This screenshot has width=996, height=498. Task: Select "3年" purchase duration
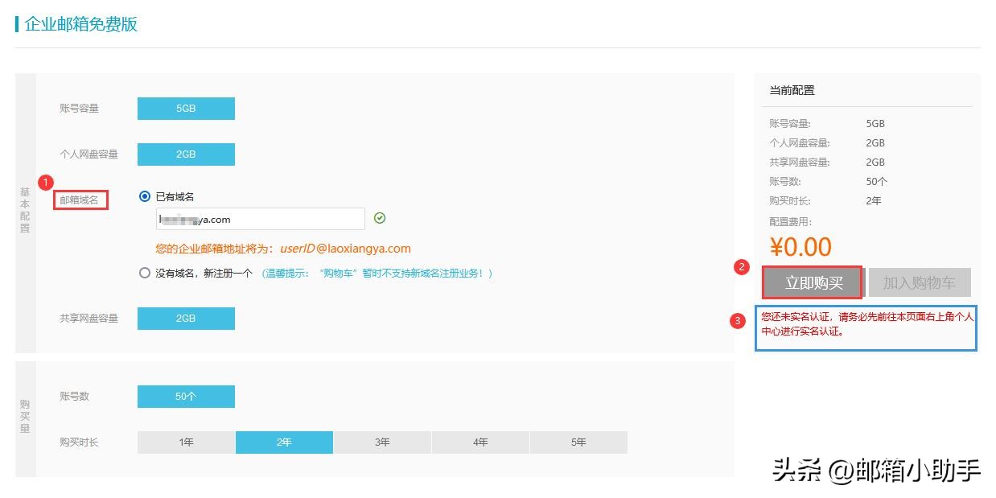pos(382,442)
